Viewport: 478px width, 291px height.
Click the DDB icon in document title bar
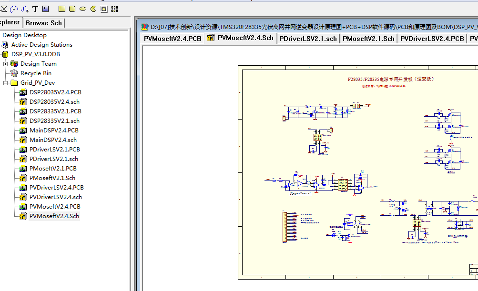point(144,27)
